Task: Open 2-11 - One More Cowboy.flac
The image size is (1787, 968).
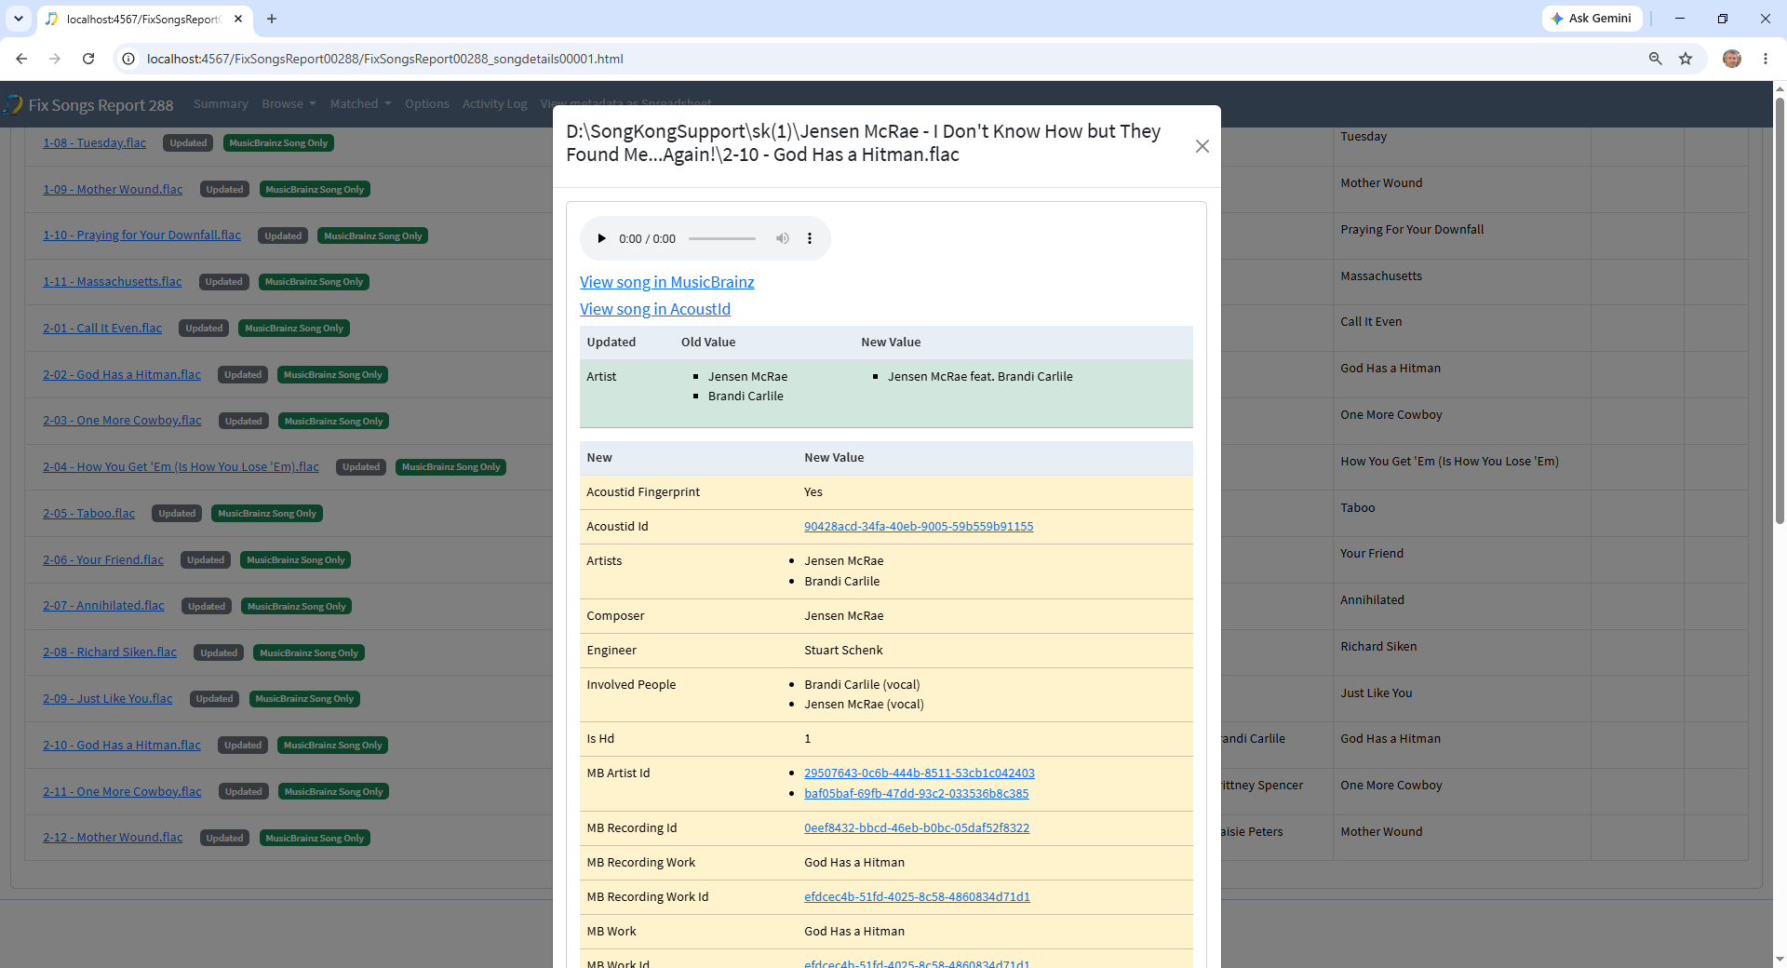Action: click(x=122, y=792)
